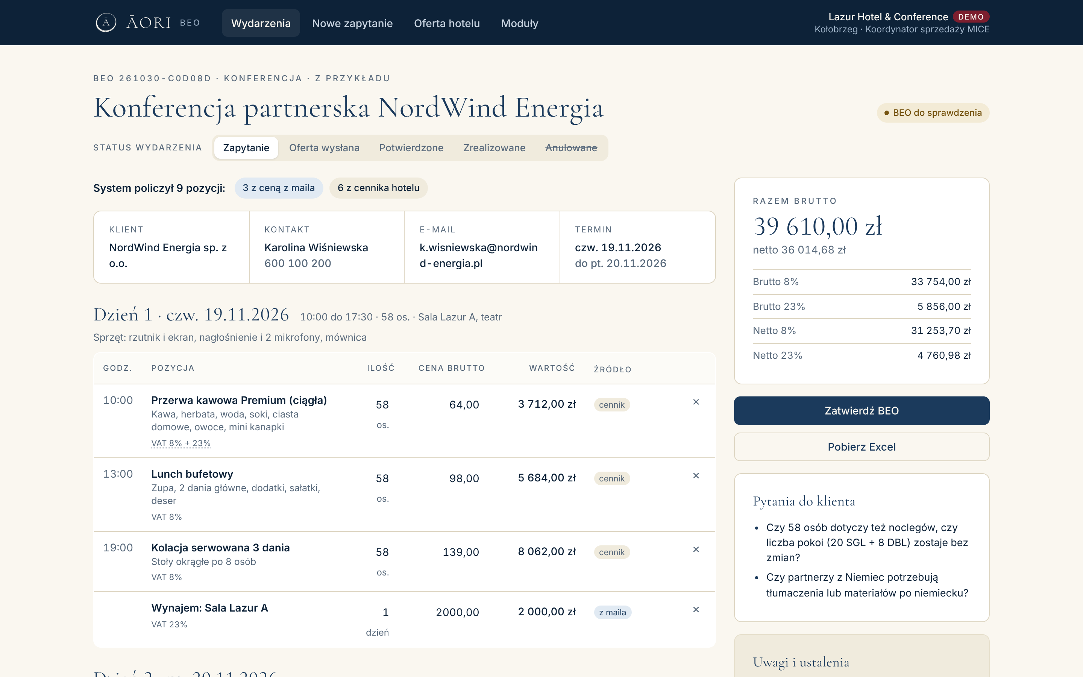Edit price 139,00 for Kolacja serwowana
The image size is (1083, 677).
(x=461, y=552)
